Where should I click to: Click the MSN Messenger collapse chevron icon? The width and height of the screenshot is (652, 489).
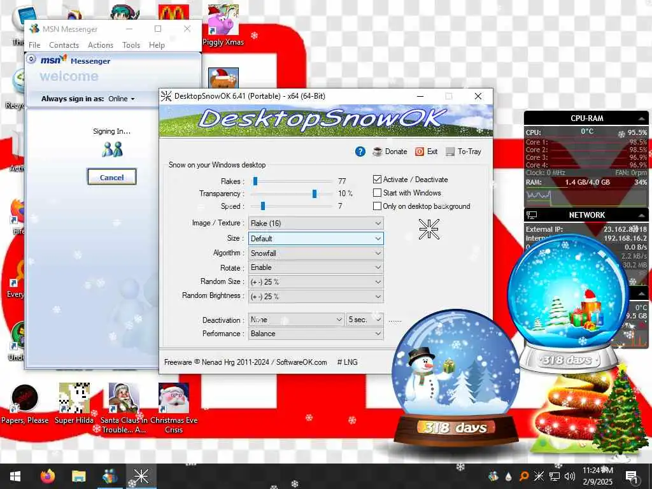[31, 59]
